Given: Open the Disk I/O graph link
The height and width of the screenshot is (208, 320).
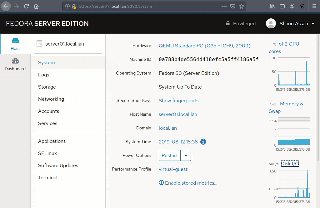Looking at the screenshot, I should click(290, 164).
